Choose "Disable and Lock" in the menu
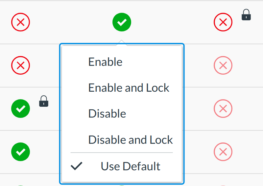This screenshot has height=186, width=263. [x=131, y=140]
